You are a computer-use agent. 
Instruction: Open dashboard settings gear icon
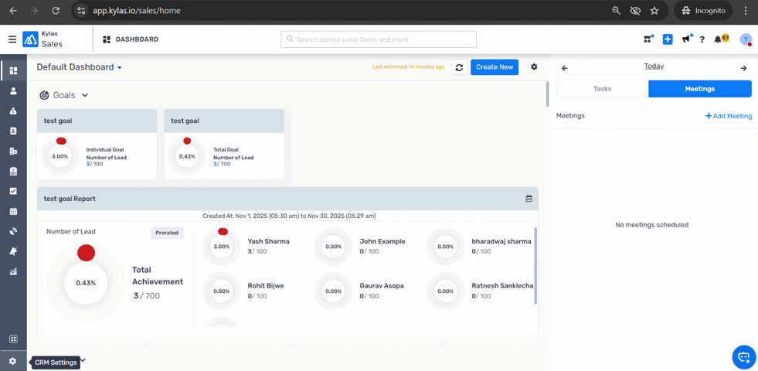click(x=534, y=67)
